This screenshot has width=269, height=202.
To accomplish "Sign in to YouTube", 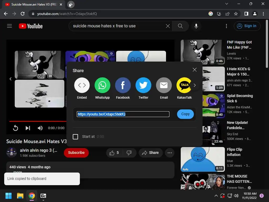I will click(x=247, y=26).
